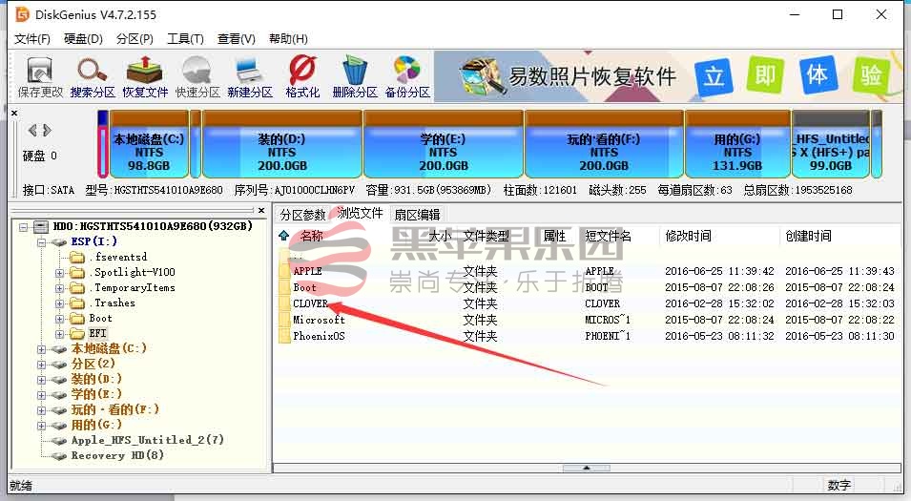Image resolution: width=911 pixels, height=501 pixels.
Task: Choose the Delete Partition (删除分区) icon
Action: tap(355, 77)
